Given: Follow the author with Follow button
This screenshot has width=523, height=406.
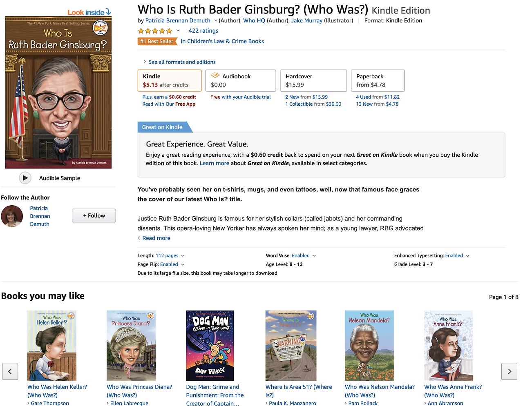Looking at the screenshot, I should pyautogui.click(x=94, y=215).
